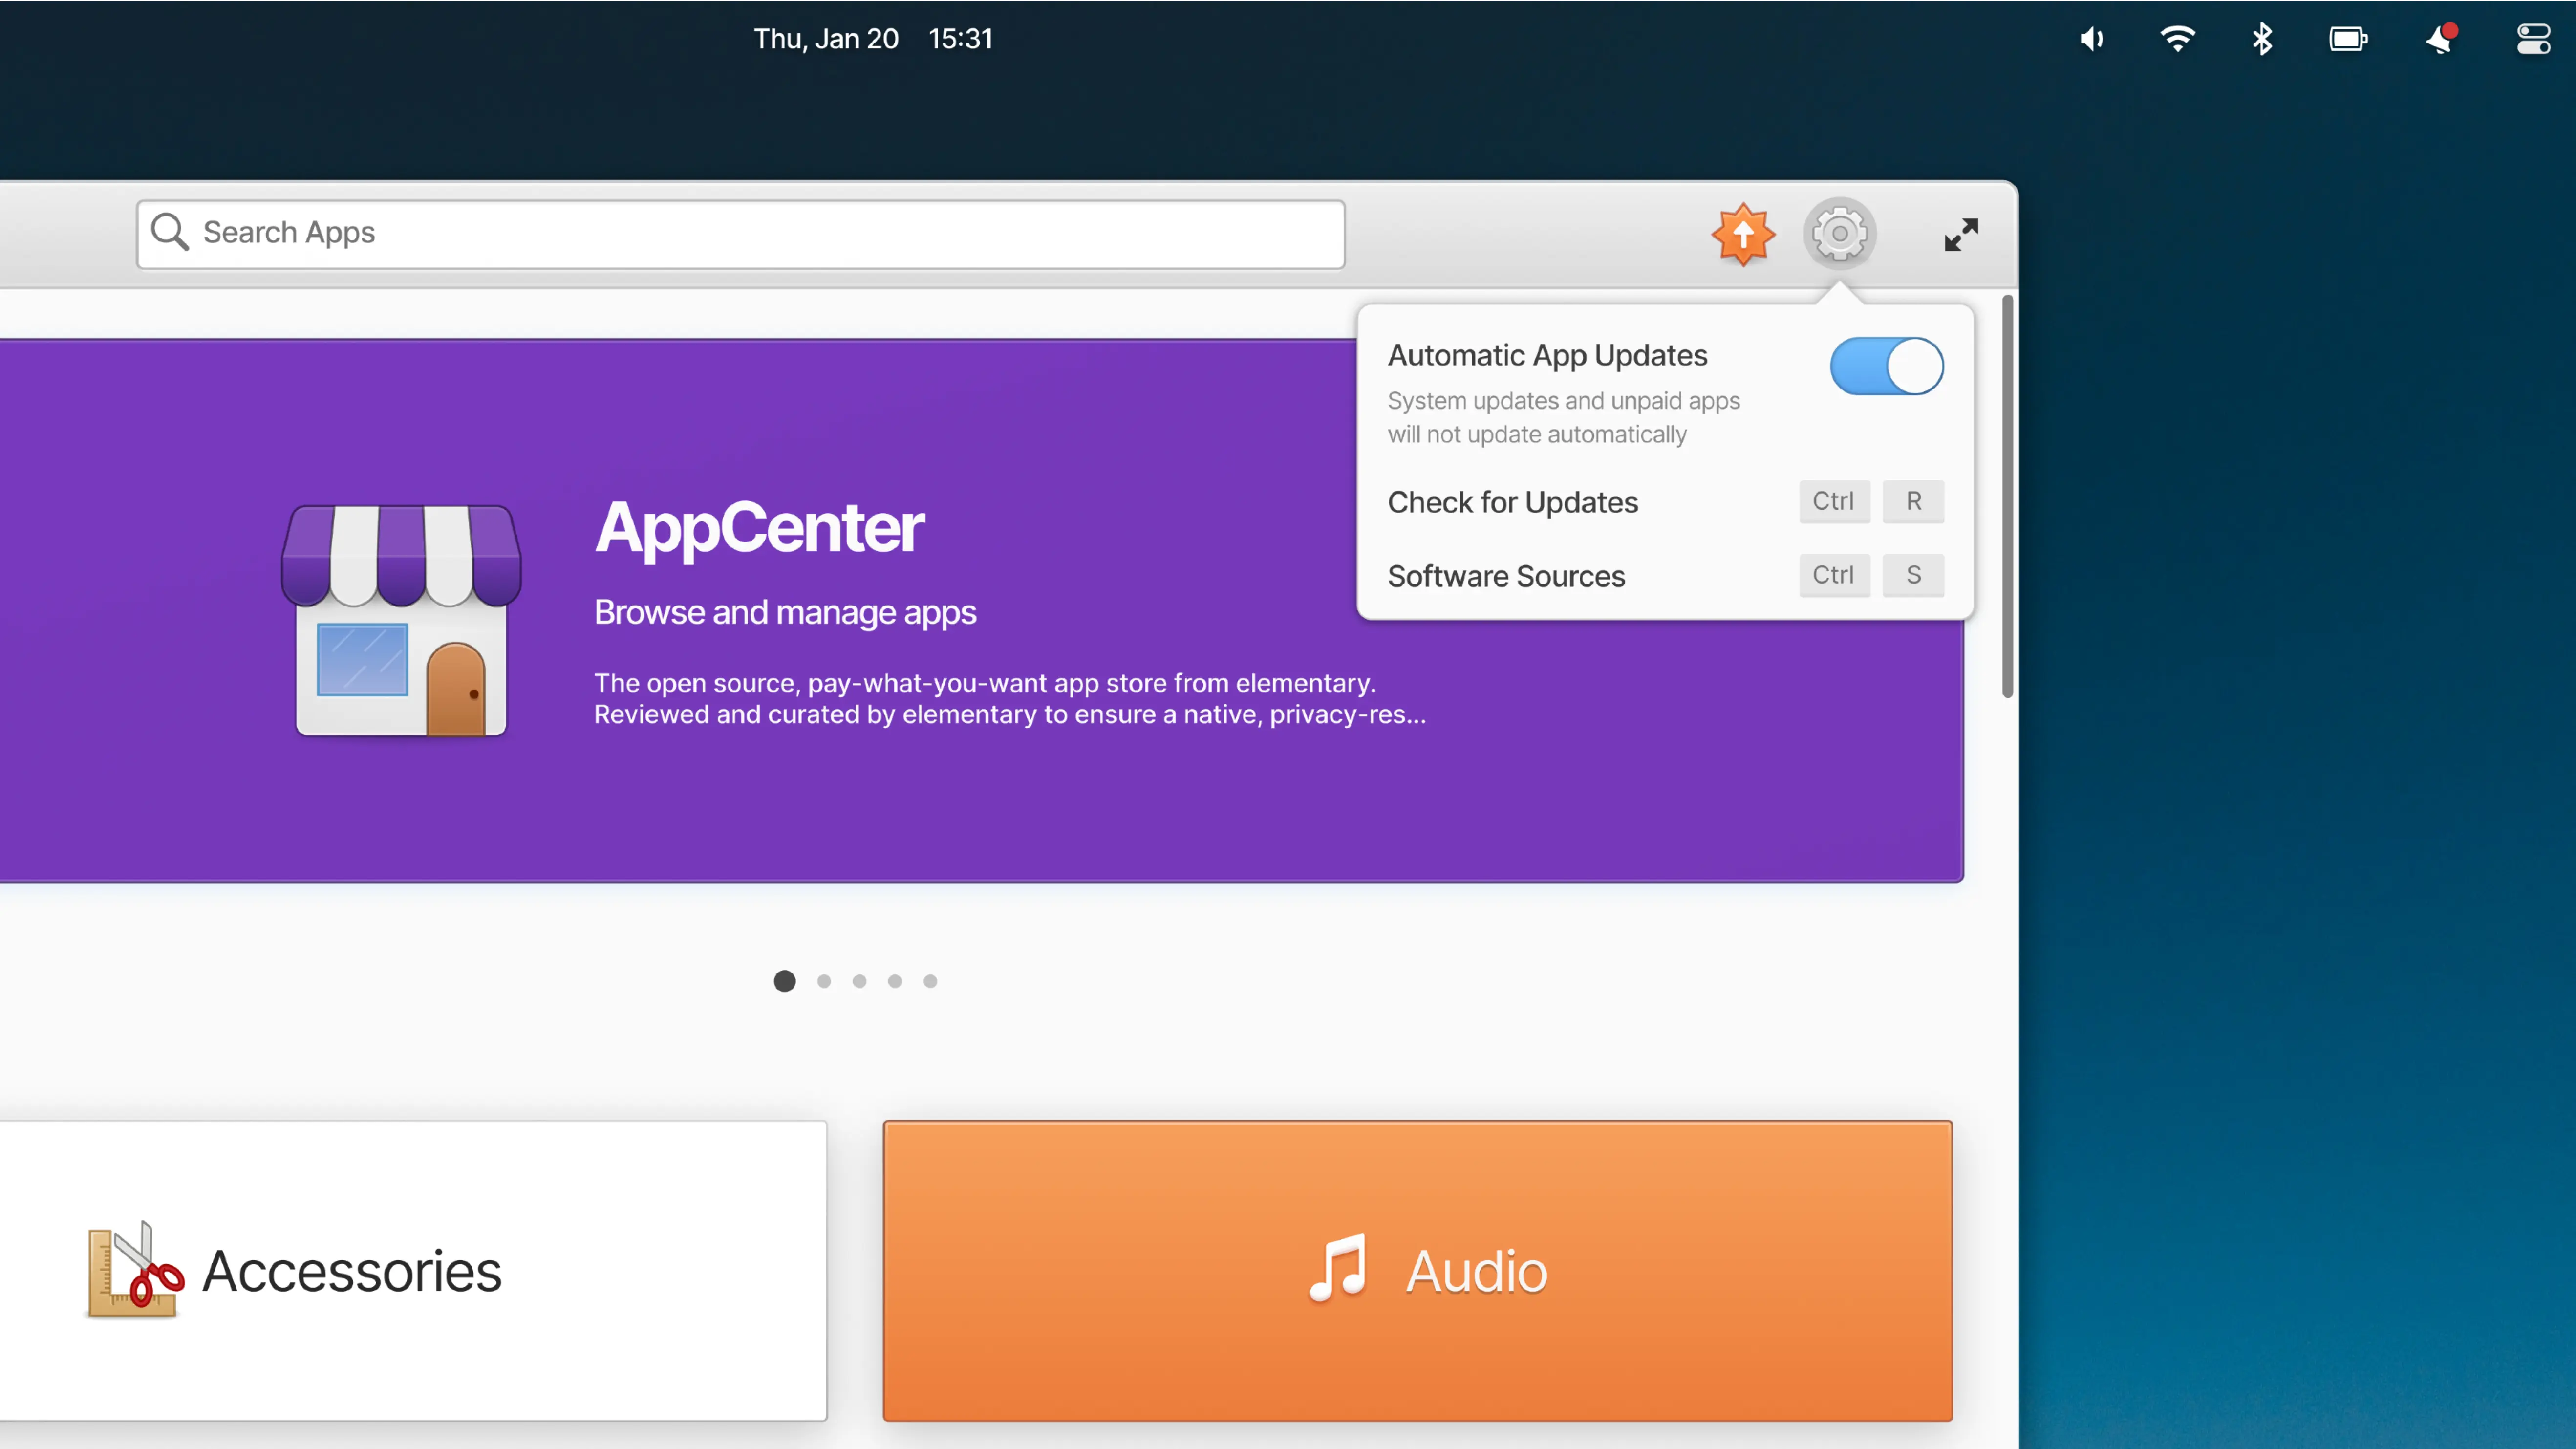Open the Bluetooth indicator
Screen dimensions: 2576x1449
pyautogui.click(x=2262, y=39)
